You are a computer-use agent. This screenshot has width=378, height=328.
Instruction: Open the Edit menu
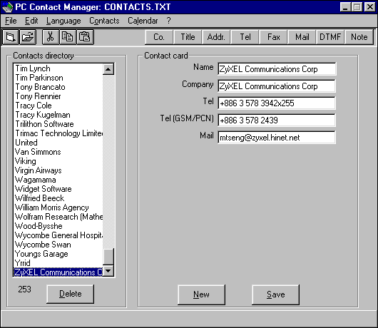click(31, 21)
